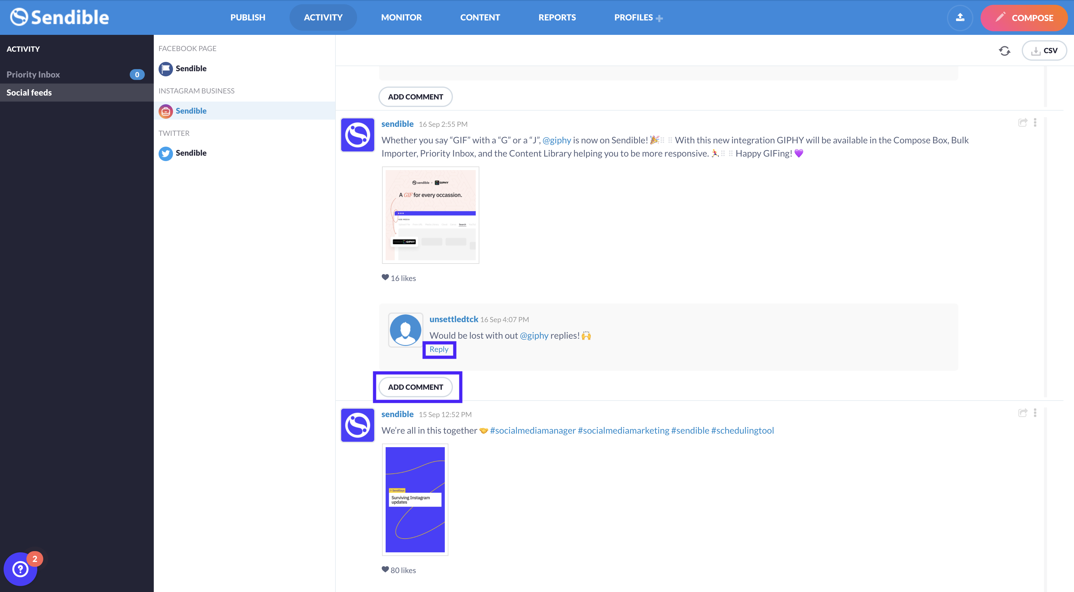Image resolution: width=1074 pixels, height=592 pixels.
Task: Select Social feeds in sidebar
Action: click(77, 93)
